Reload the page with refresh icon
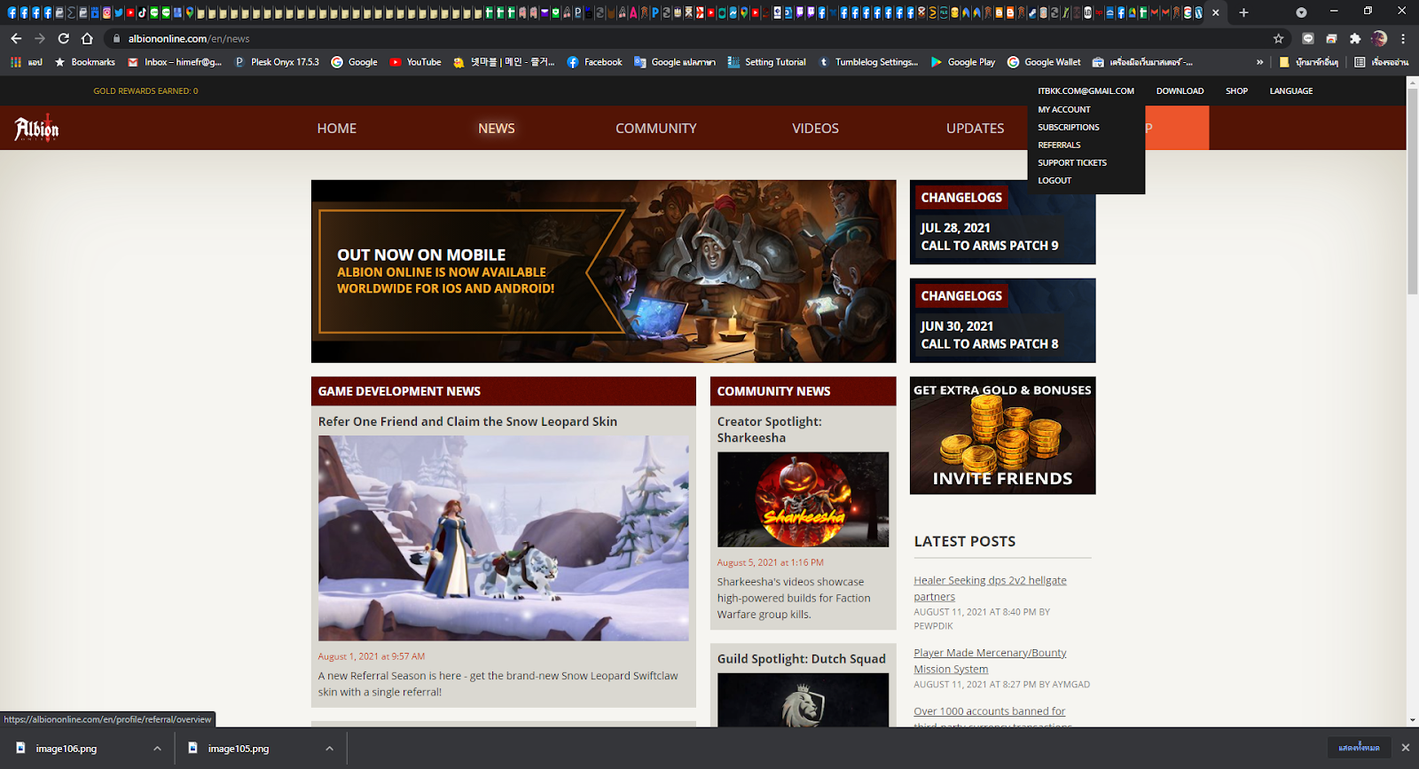This screenshot has width=1419, height=769. coord(64,38)
